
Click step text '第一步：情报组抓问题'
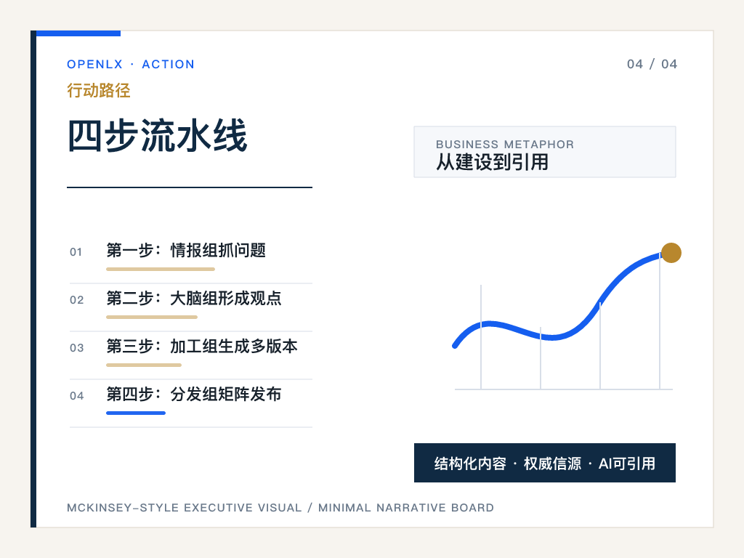pos(186,250)
